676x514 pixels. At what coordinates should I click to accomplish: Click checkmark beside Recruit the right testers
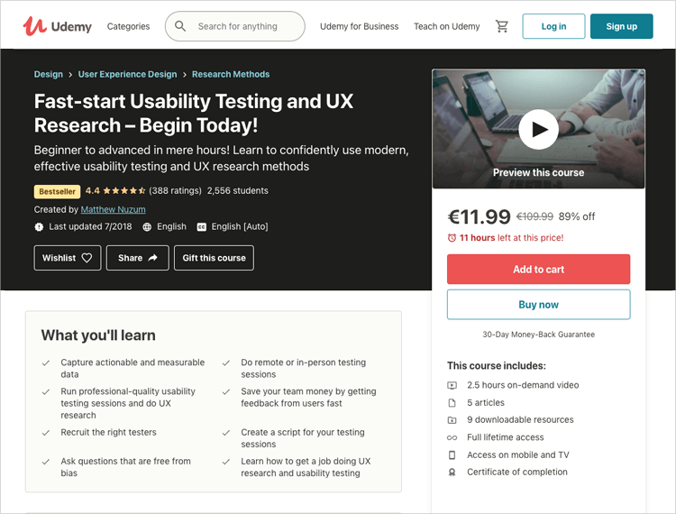coord(45,433)
